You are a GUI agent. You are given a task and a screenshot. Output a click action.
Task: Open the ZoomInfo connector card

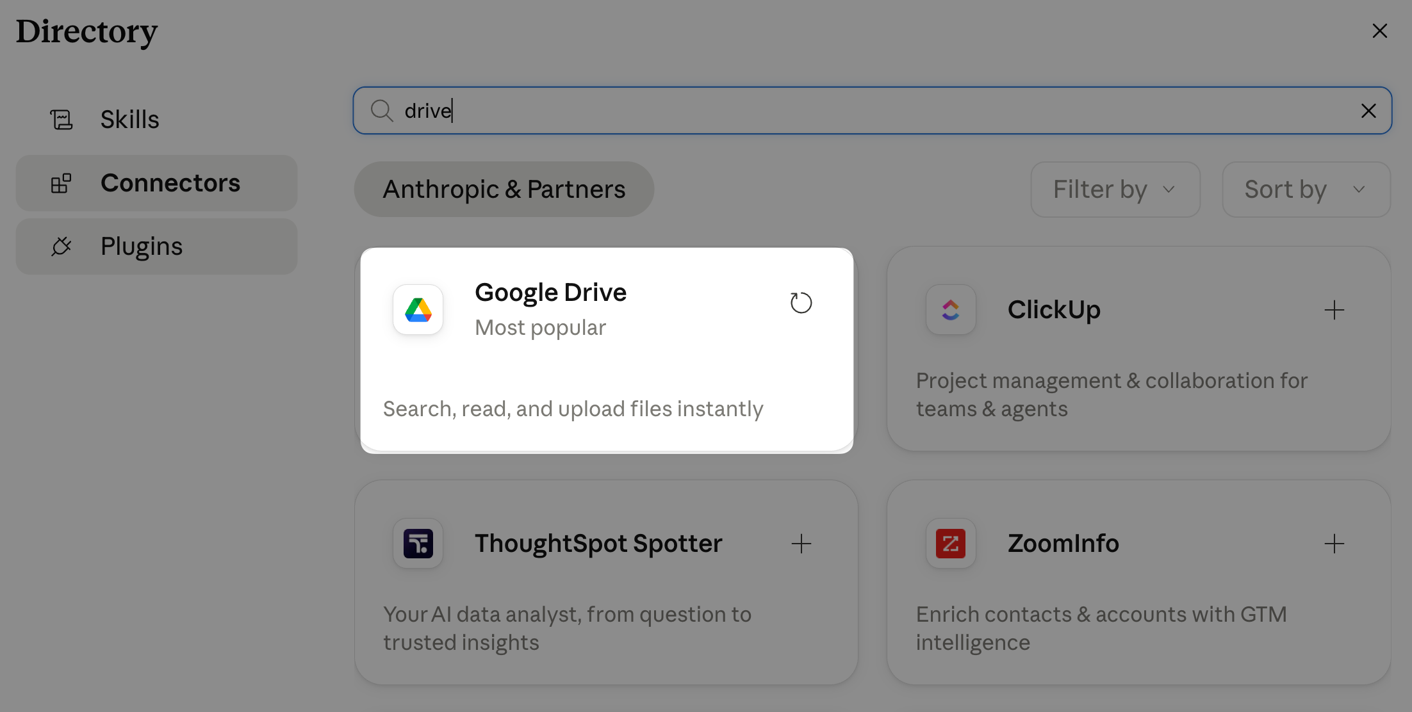pos(1138,583)
